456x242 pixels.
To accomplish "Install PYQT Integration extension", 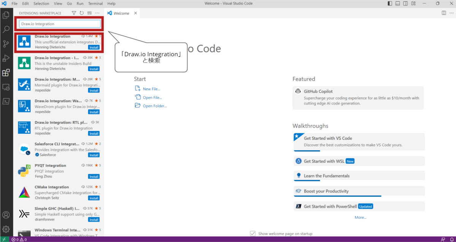I will 94,177.
